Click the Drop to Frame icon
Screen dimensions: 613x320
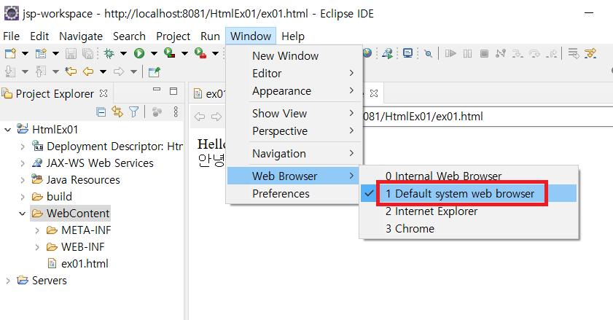click(574, 53)
